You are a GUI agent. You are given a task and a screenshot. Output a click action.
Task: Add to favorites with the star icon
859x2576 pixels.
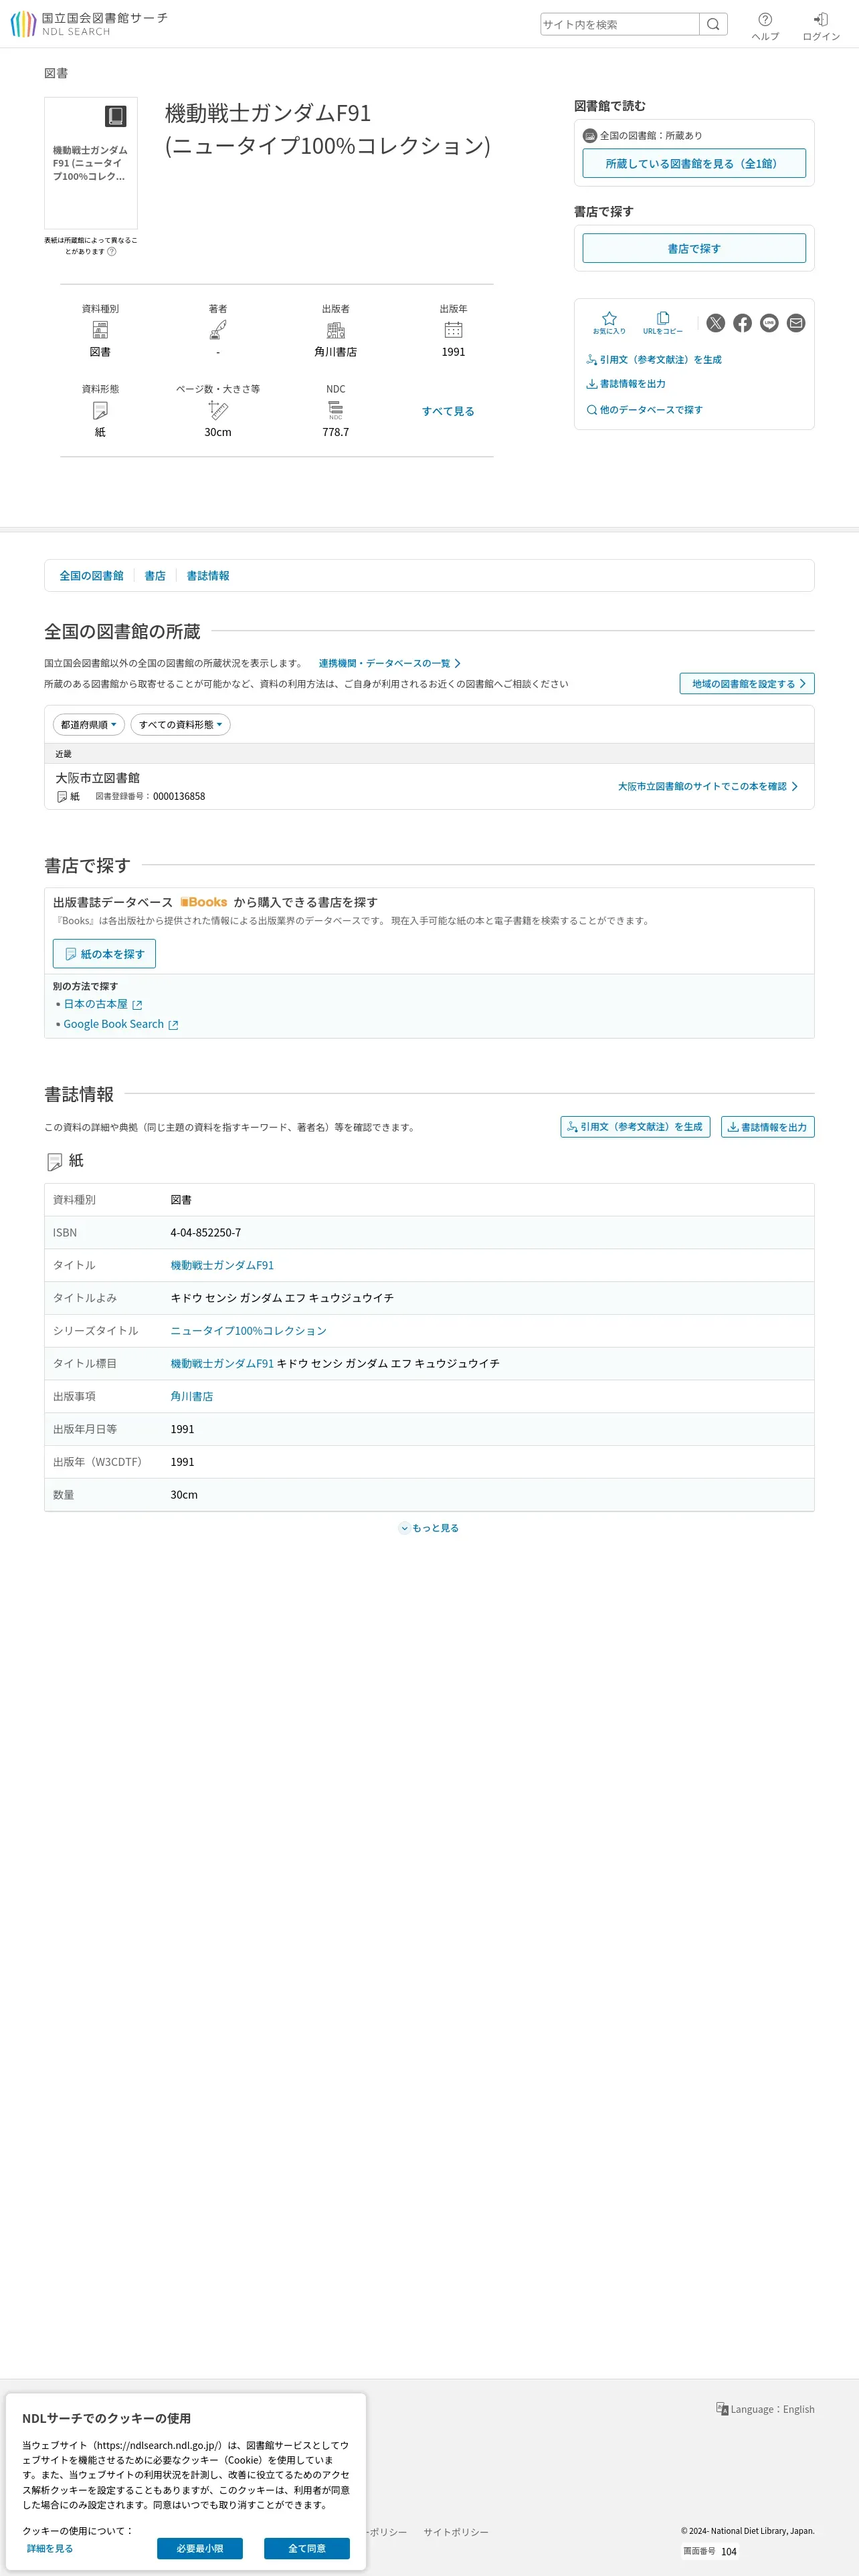pyautogui.click(x=609, y=322)
